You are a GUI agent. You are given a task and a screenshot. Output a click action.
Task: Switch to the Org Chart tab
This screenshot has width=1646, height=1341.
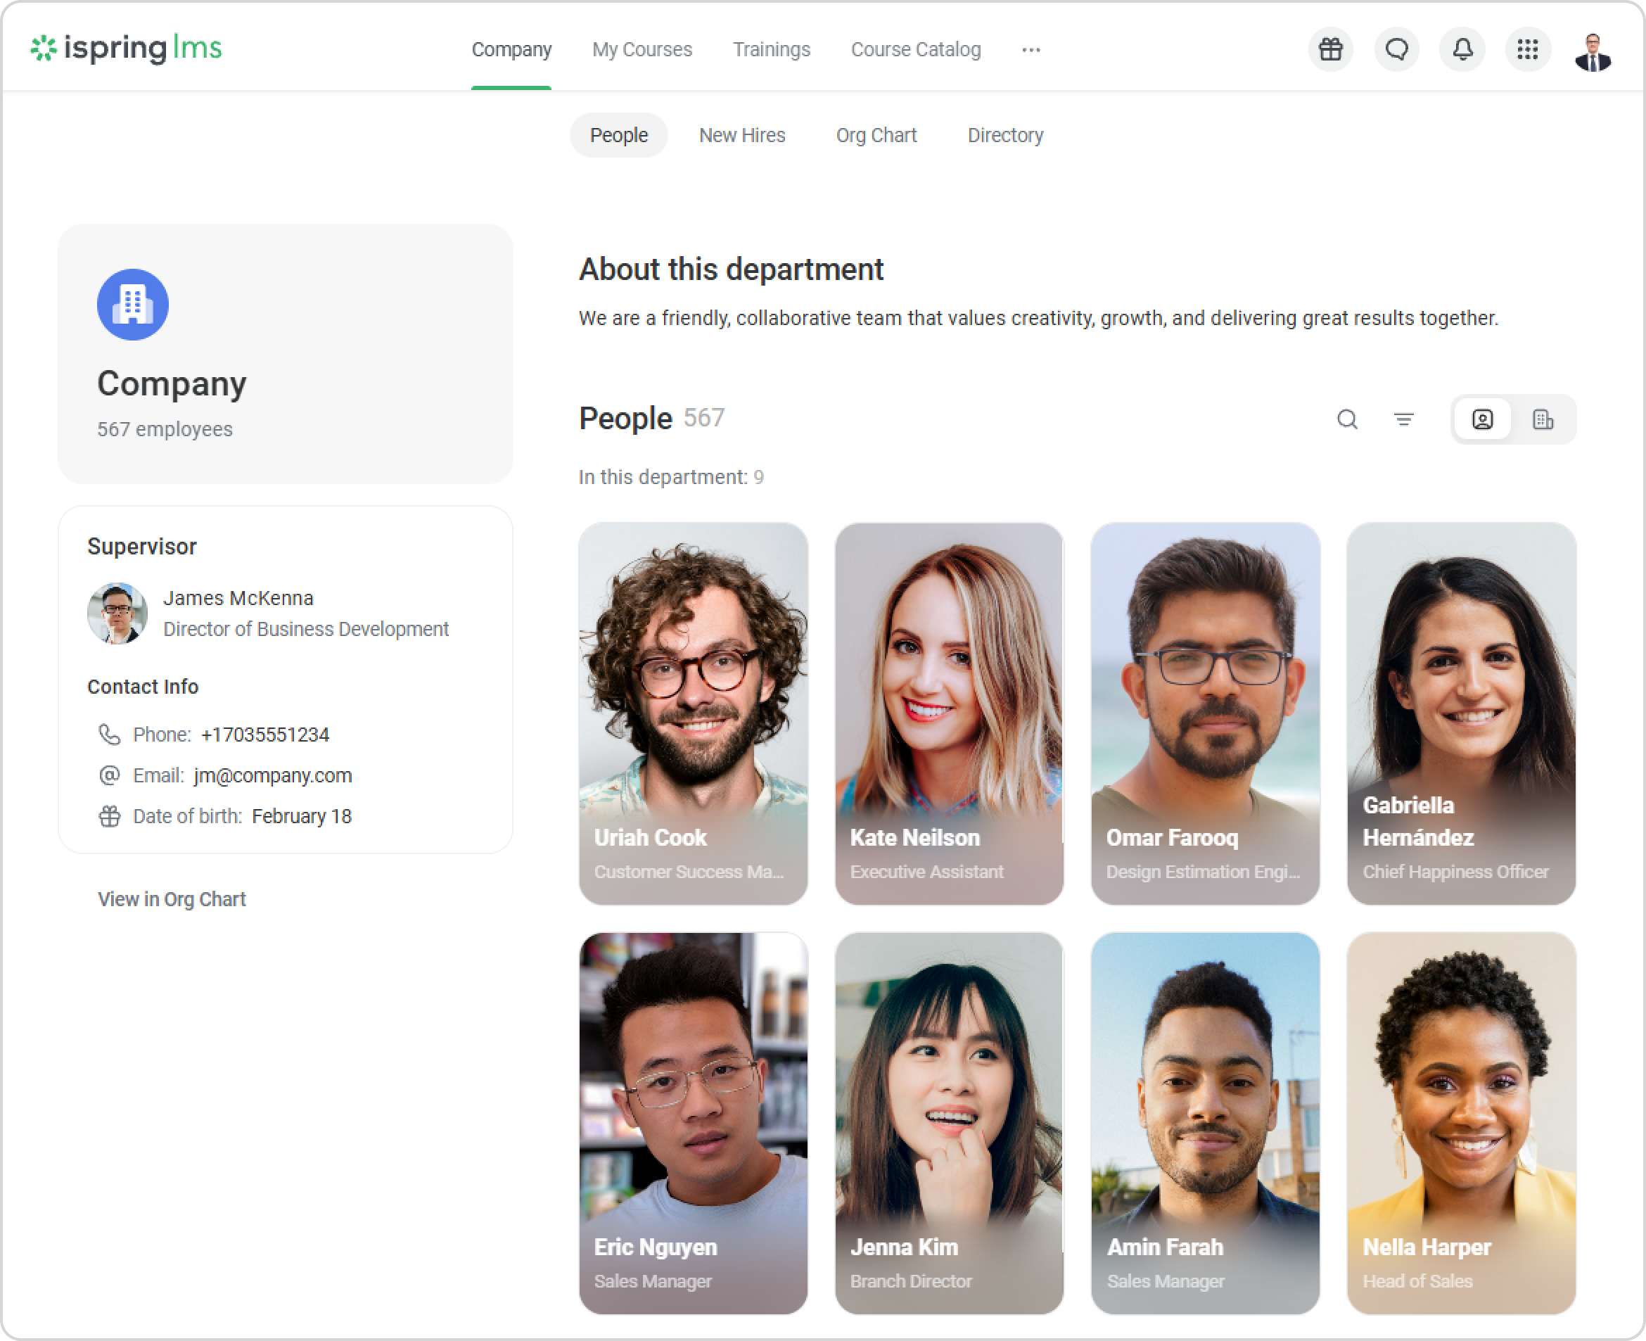tap(876, 135)
